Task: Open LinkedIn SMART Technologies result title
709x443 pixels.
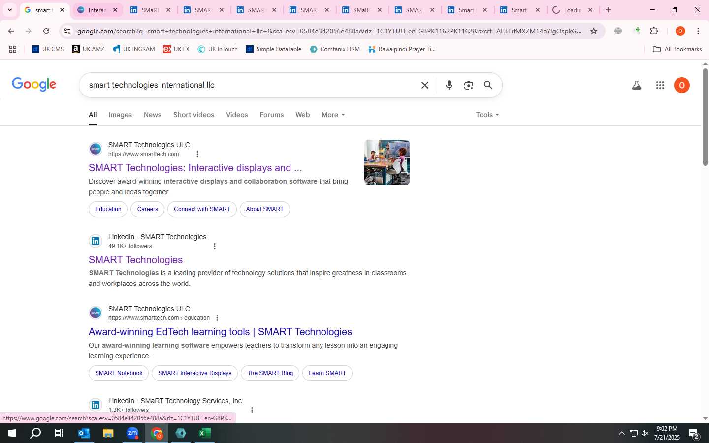Action: click(x=135, y=260)
